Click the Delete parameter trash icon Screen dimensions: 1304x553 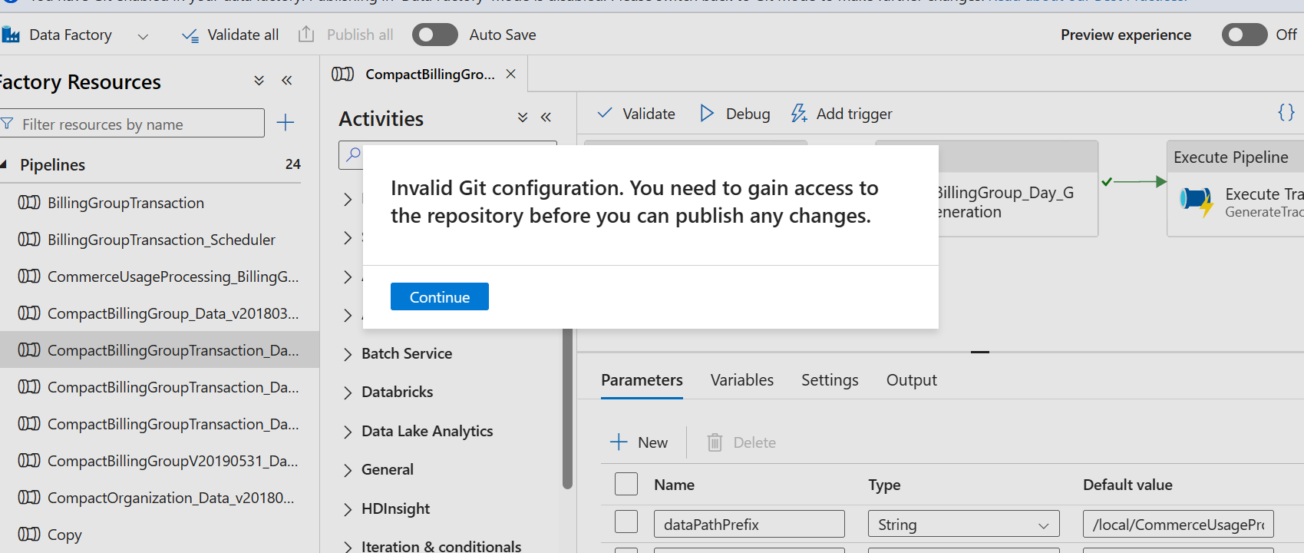715,442
